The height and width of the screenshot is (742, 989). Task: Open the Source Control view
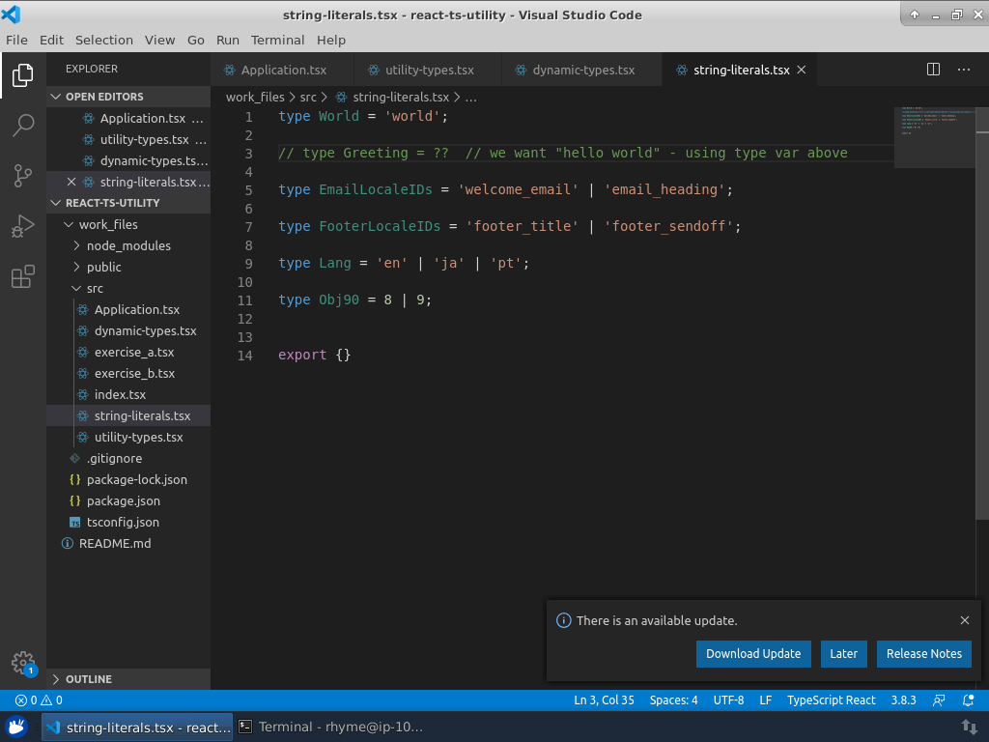(x=22, y=176)
